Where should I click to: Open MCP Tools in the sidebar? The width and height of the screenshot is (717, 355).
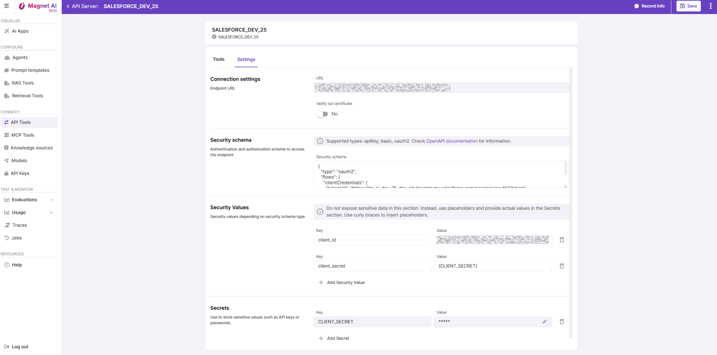click(23, 135)
